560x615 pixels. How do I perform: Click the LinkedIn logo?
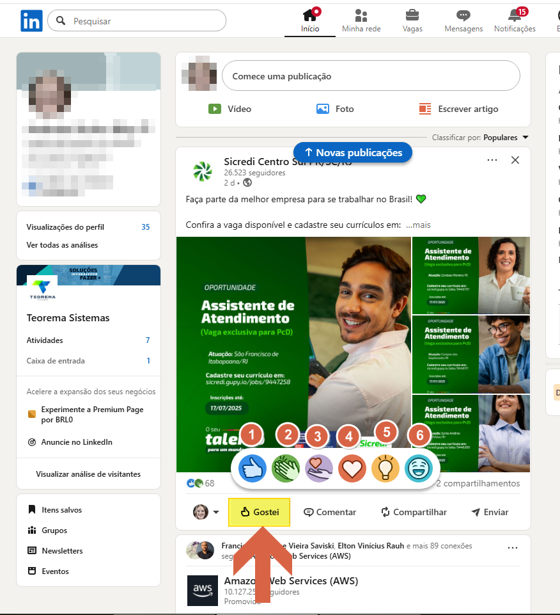[x=31, y=20]
